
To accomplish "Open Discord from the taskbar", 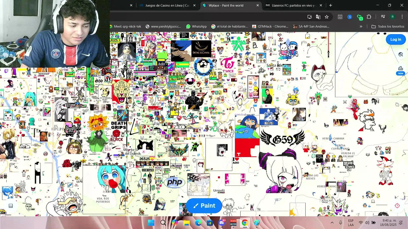I will (x=222, y=222).
